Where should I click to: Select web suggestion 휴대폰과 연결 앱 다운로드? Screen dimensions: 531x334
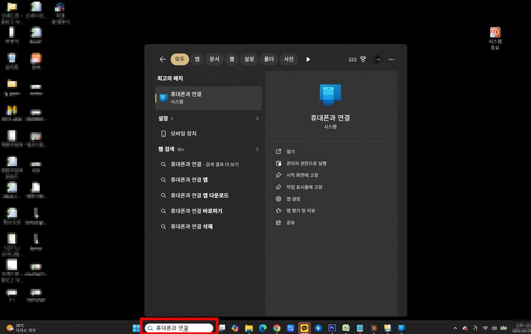[208, 195]
